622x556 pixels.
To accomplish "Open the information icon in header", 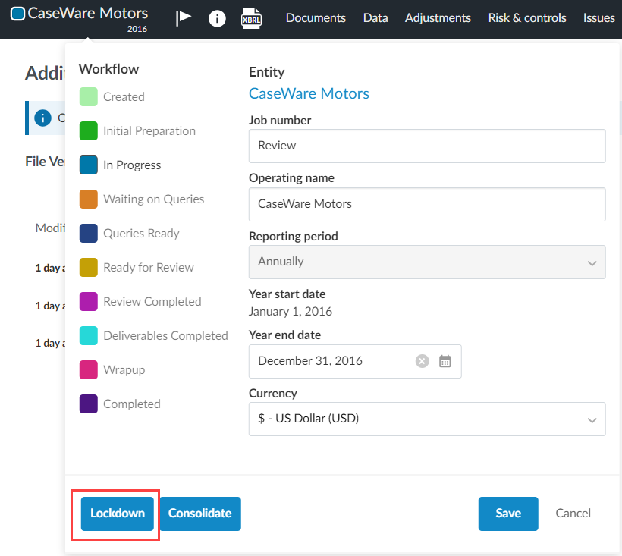I will (217, 18).
